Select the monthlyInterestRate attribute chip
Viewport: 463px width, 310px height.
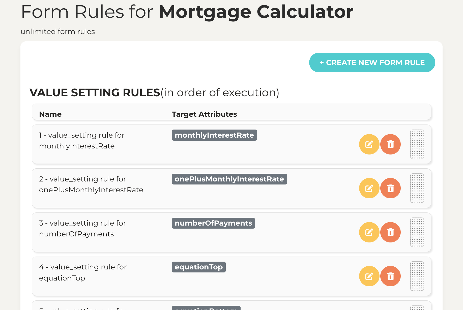[x=214, y=135]
